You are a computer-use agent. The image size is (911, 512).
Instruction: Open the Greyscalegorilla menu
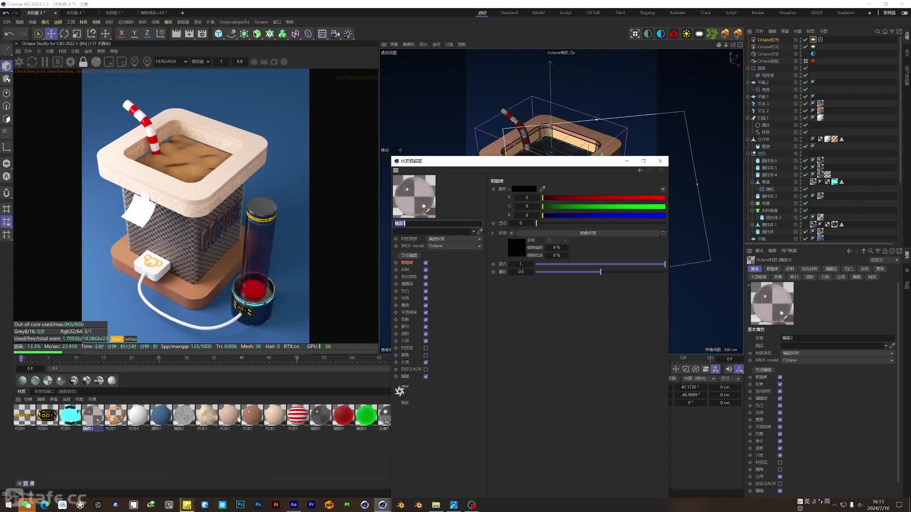tap(234, 22)
